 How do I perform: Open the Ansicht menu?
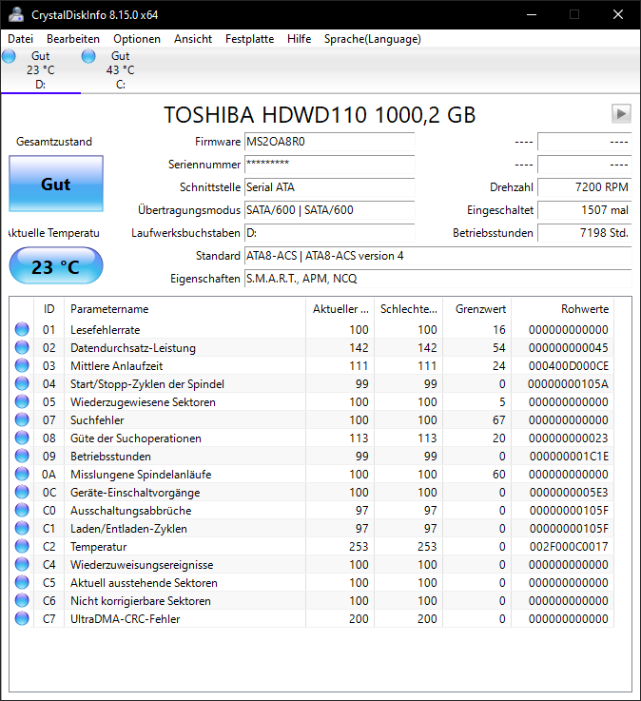(x=193, y=39)
